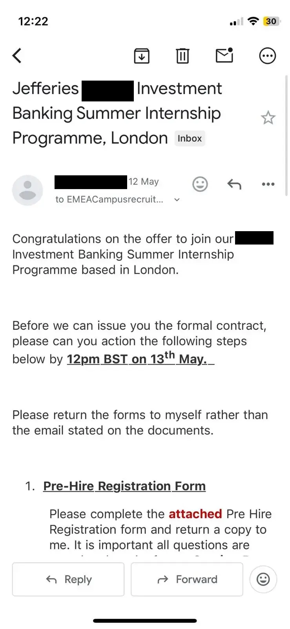290x629 pixels.
Task: Reply using the arrow beside sender
Action: coord(234,184)
